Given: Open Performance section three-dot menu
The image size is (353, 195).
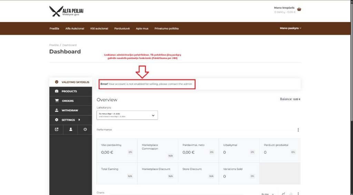Looking at the screenshot, I should pos(298,130).
